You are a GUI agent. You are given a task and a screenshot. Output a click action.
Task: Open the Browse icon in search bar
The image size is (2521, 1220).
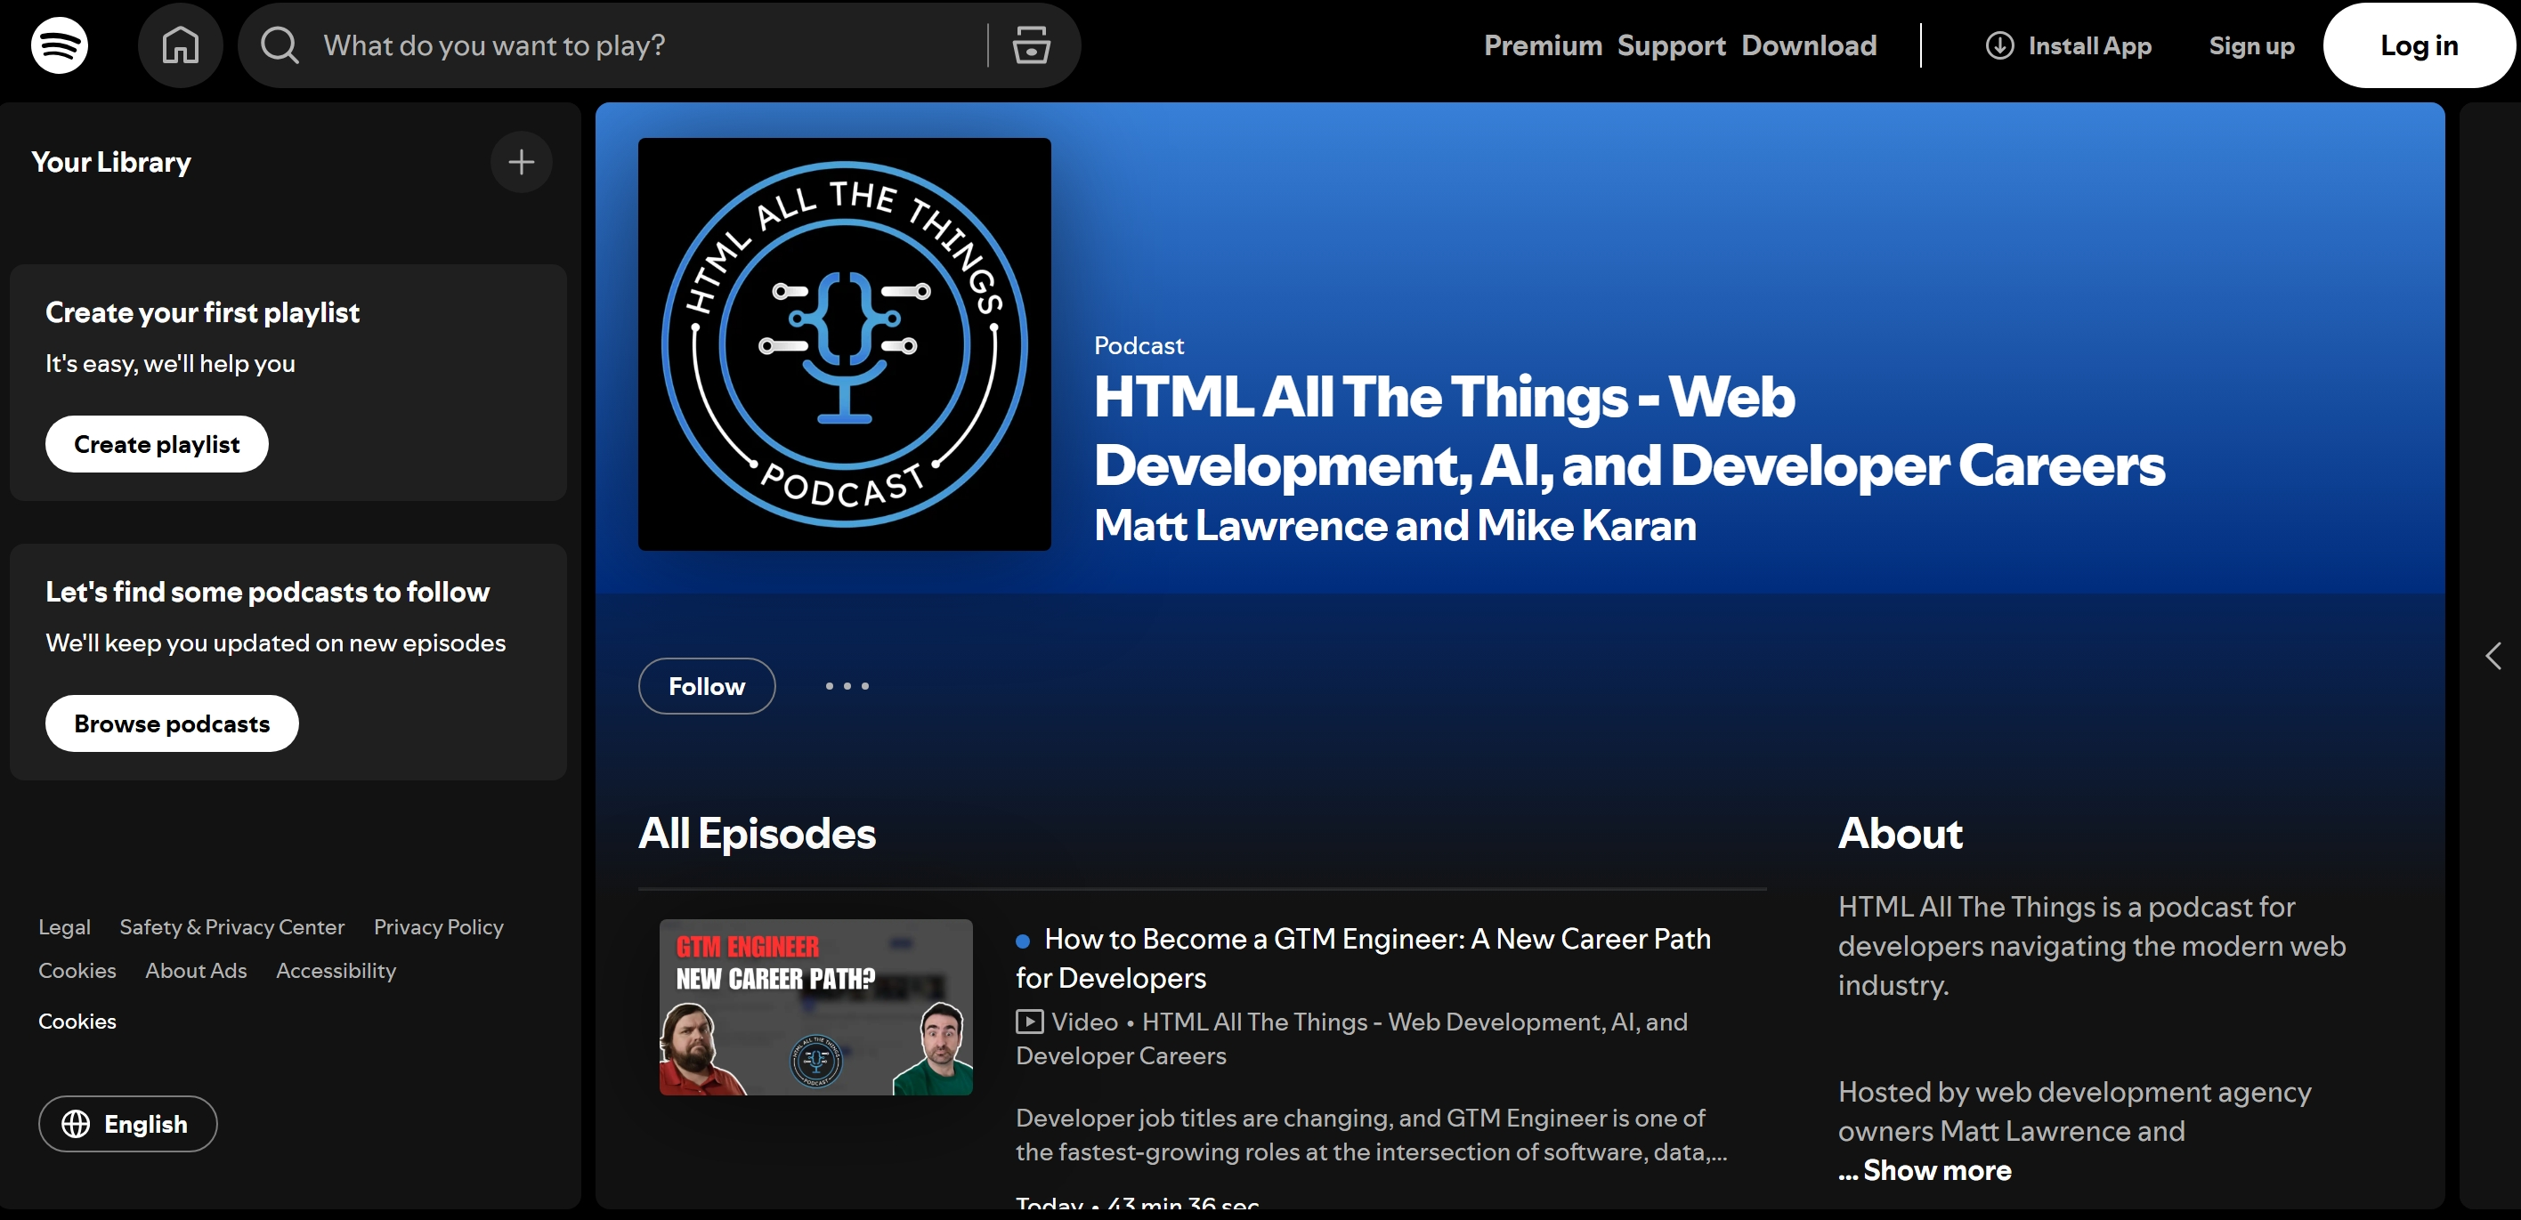point(1031,45)
